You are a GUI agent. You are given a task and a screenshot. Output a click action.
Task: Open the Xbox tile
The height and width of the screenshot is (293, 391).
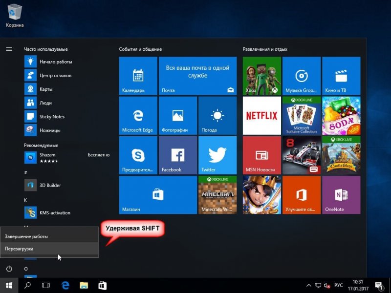pos(262,76)
